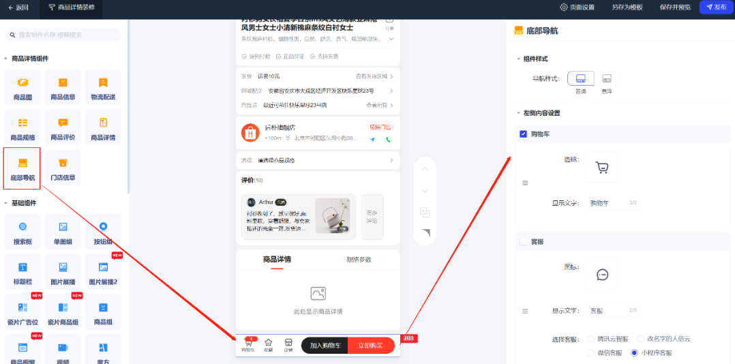Click the 保存并预览 button
This screenshot has height=364, width=735.
(675, 7)
